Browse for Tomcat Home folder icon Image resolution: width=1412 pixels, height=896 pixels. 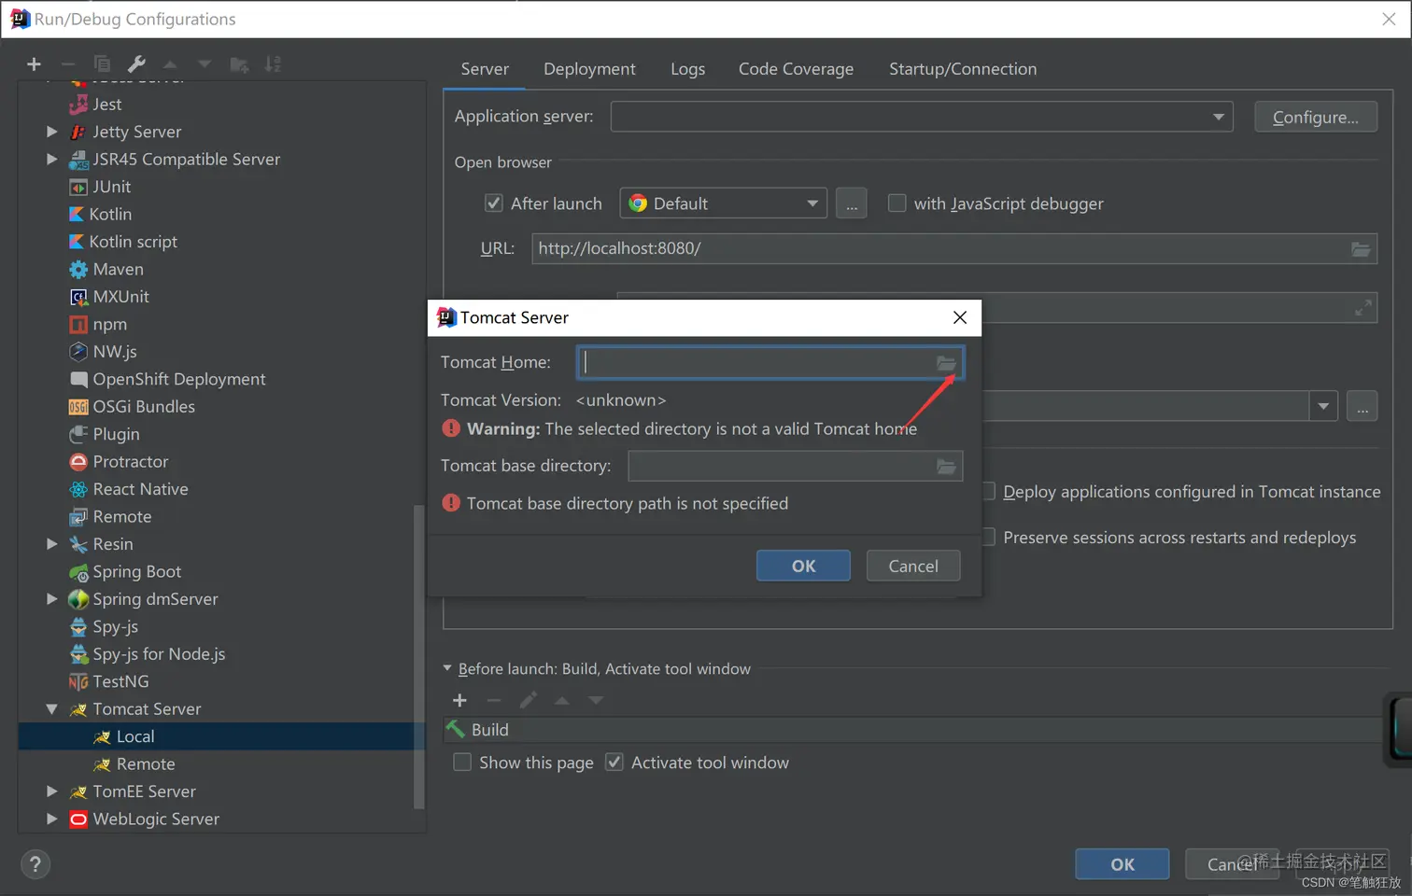[x=946, y=363]
